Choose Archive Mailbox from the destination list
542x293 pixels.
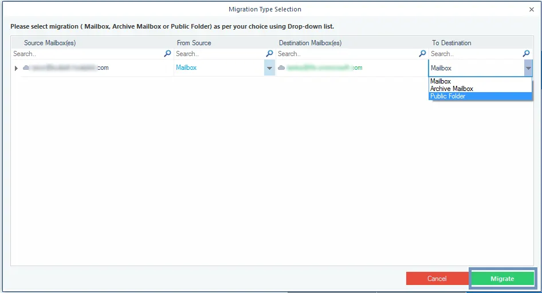tap(480, 89)
